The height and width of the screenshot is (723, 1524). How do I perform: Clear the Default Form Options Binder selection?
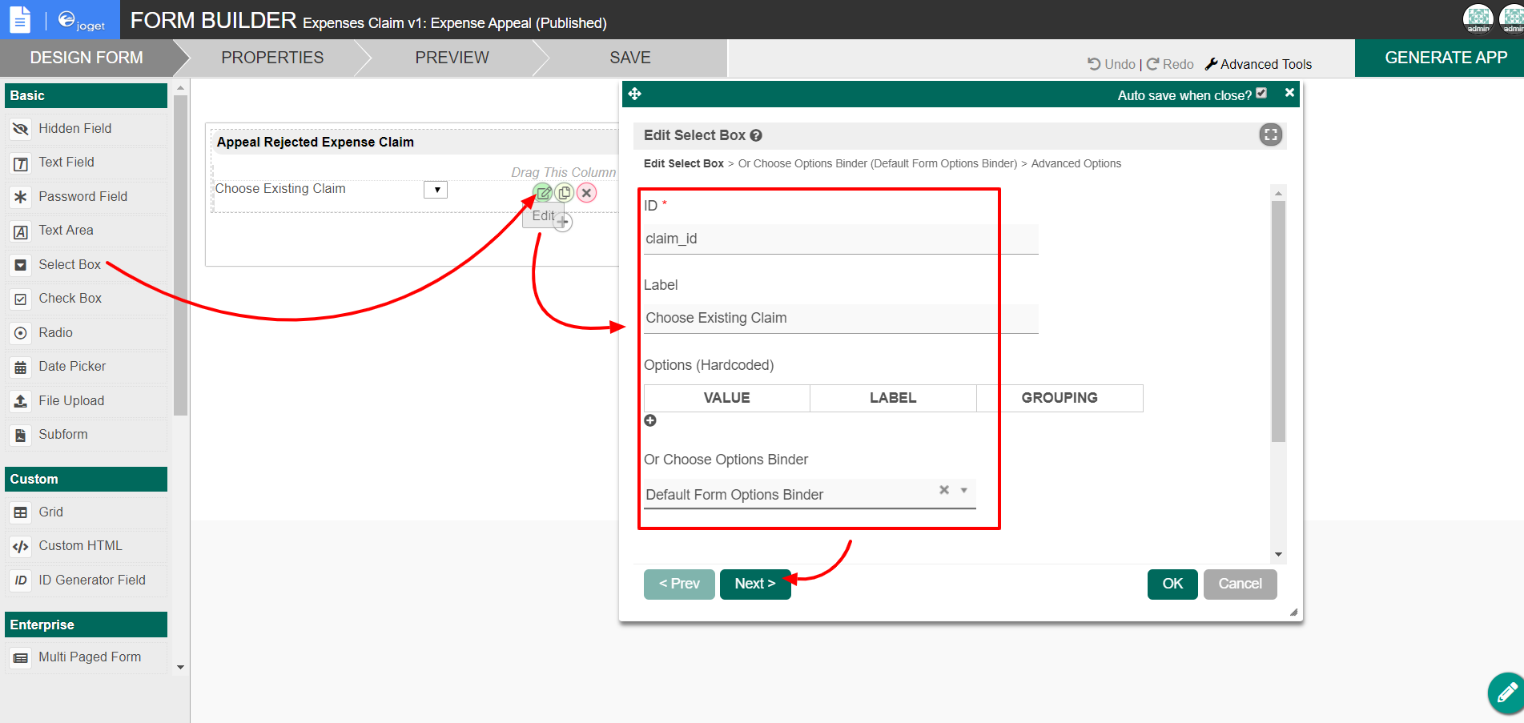pyautogui.click(x=944, y=490)
